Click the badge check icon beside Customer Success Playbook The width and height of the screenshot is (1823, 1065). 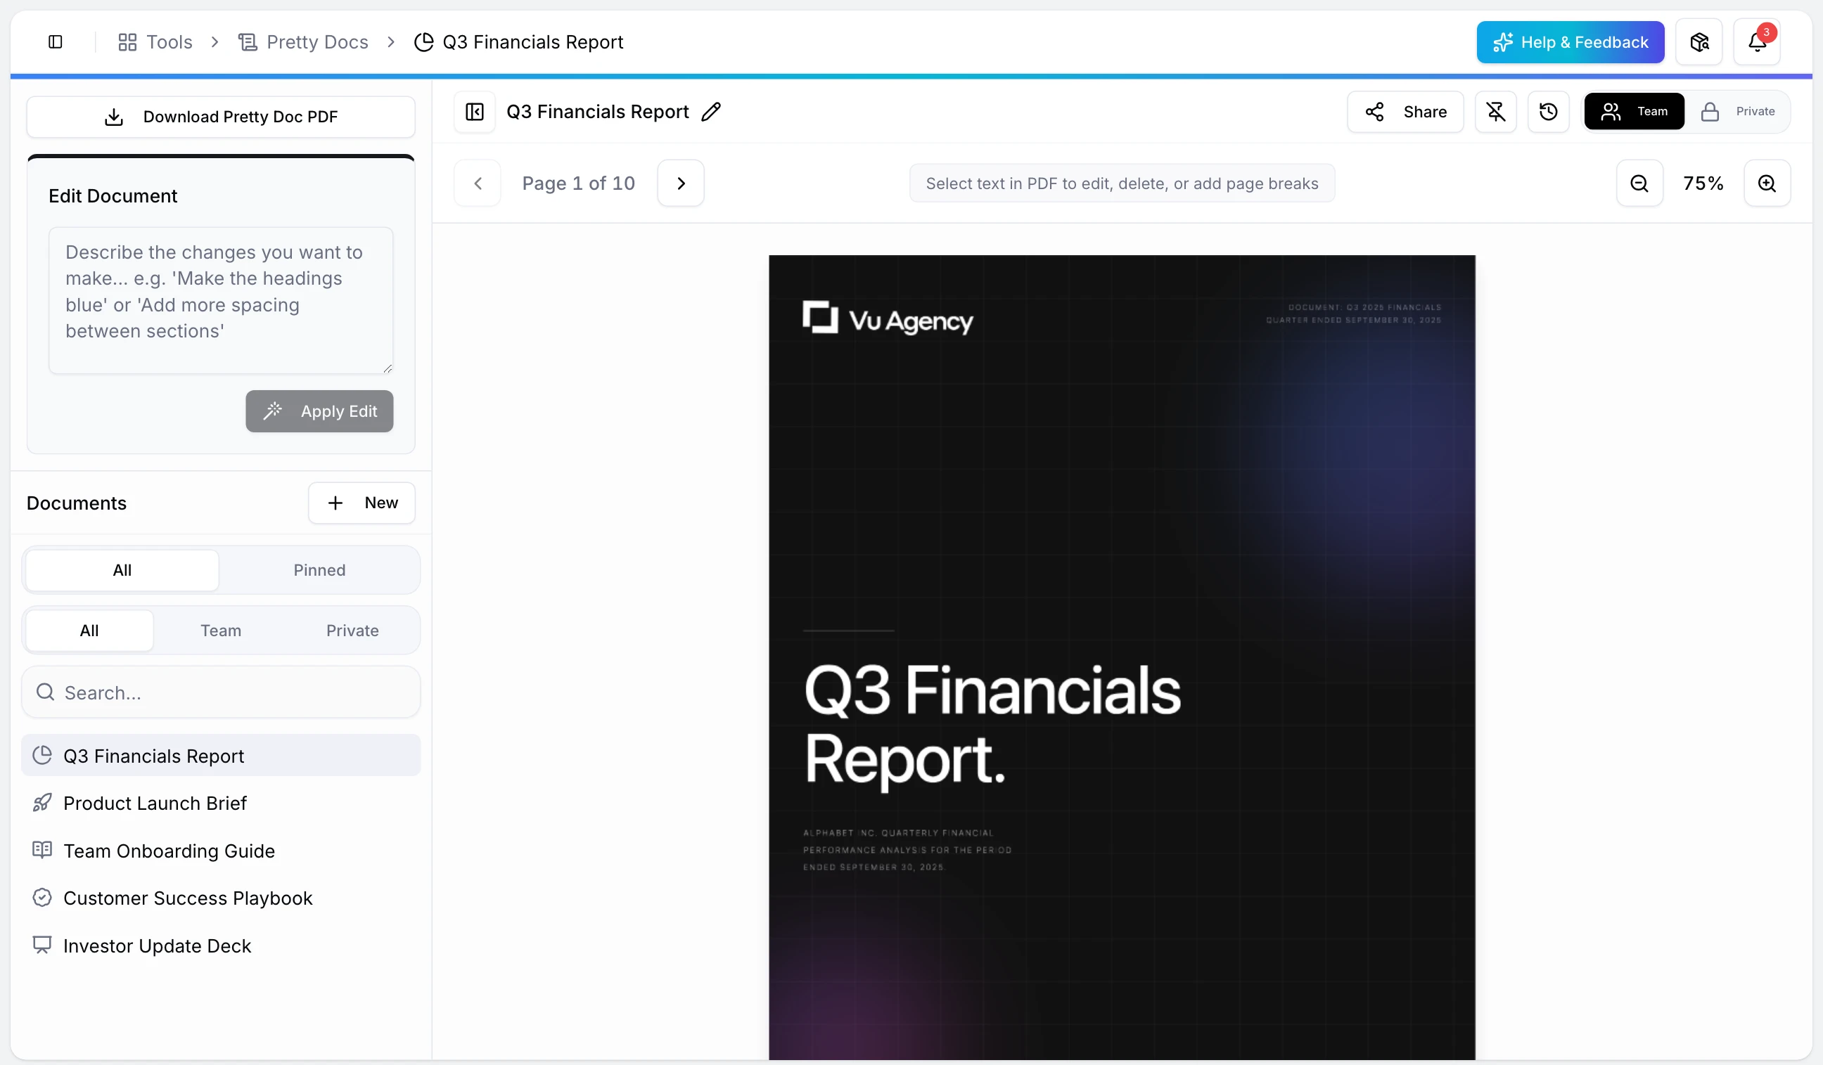point(42,897)
